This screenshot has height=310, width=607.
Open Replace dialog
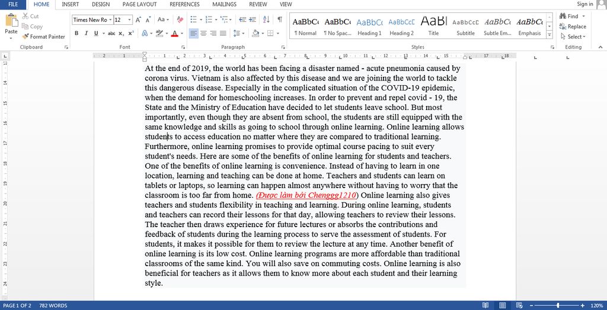pos(573,27)
